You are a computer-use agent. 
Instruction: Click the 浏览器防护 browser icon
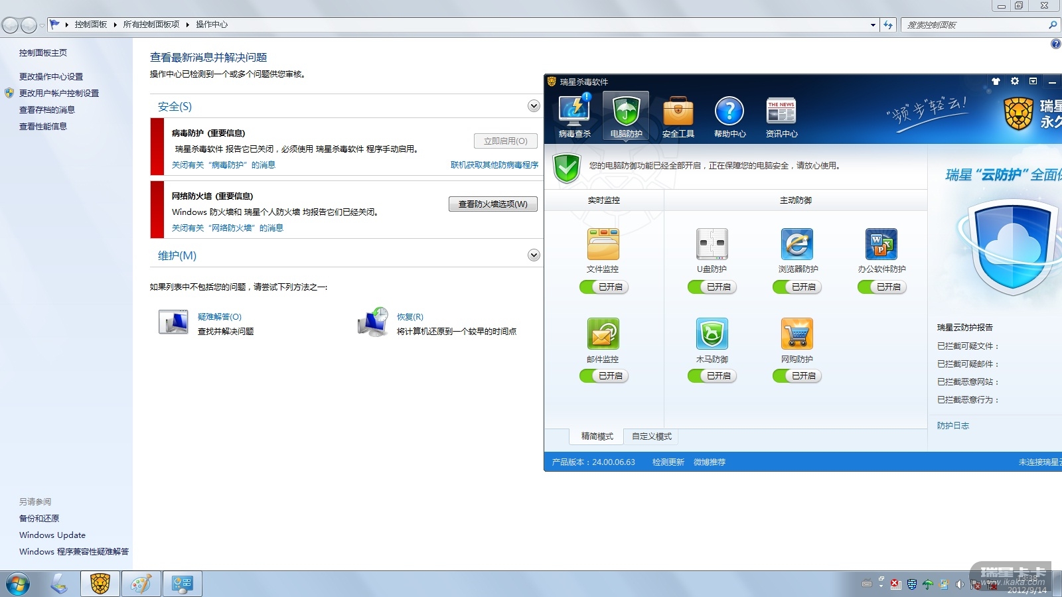click(797, 244)
